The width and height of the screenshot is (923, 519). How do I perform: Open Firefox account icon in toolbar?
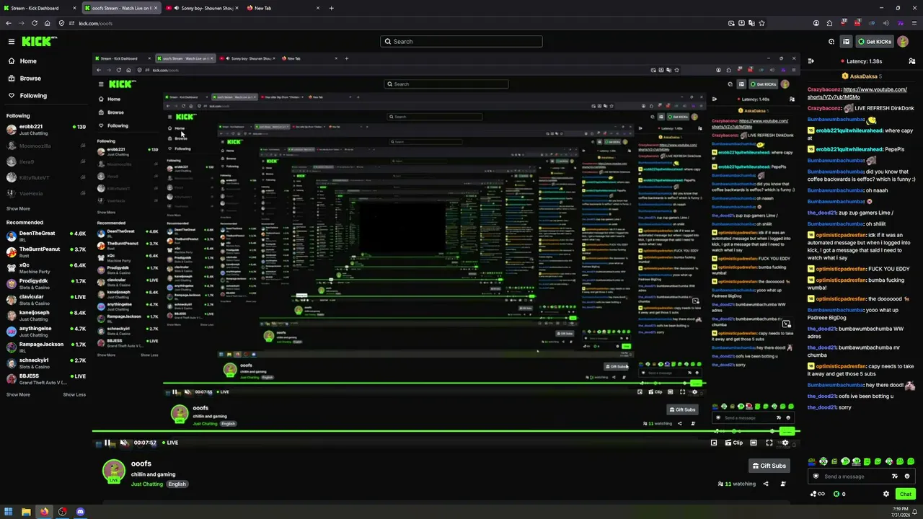pyautogui.click(x=816, y=23)
